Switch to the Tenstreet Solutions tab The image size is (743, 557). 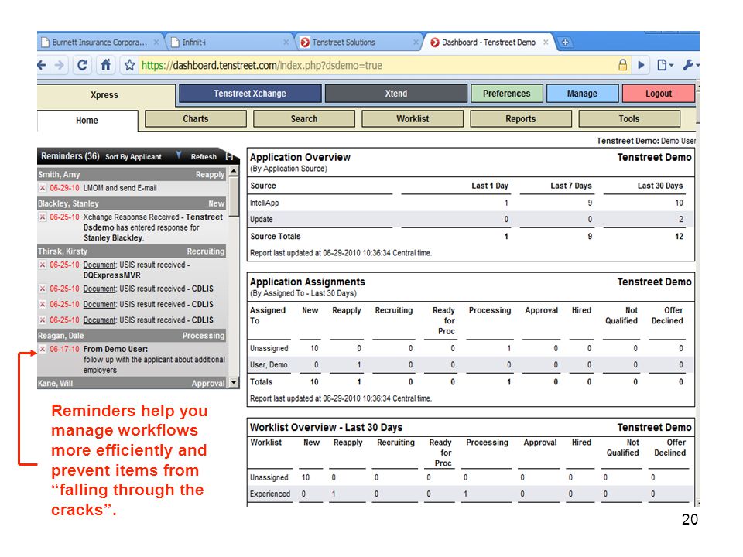click(x=359, y=42)
